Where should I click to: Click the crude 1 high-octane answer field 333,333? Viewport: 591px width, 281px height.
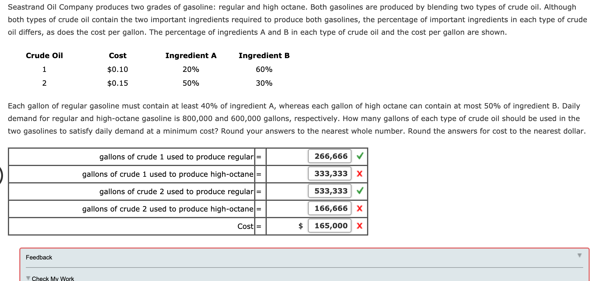329,173
